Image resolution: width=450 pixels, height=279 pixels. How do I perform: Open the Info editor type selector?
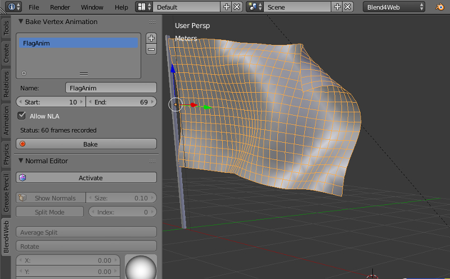point(13,7)
